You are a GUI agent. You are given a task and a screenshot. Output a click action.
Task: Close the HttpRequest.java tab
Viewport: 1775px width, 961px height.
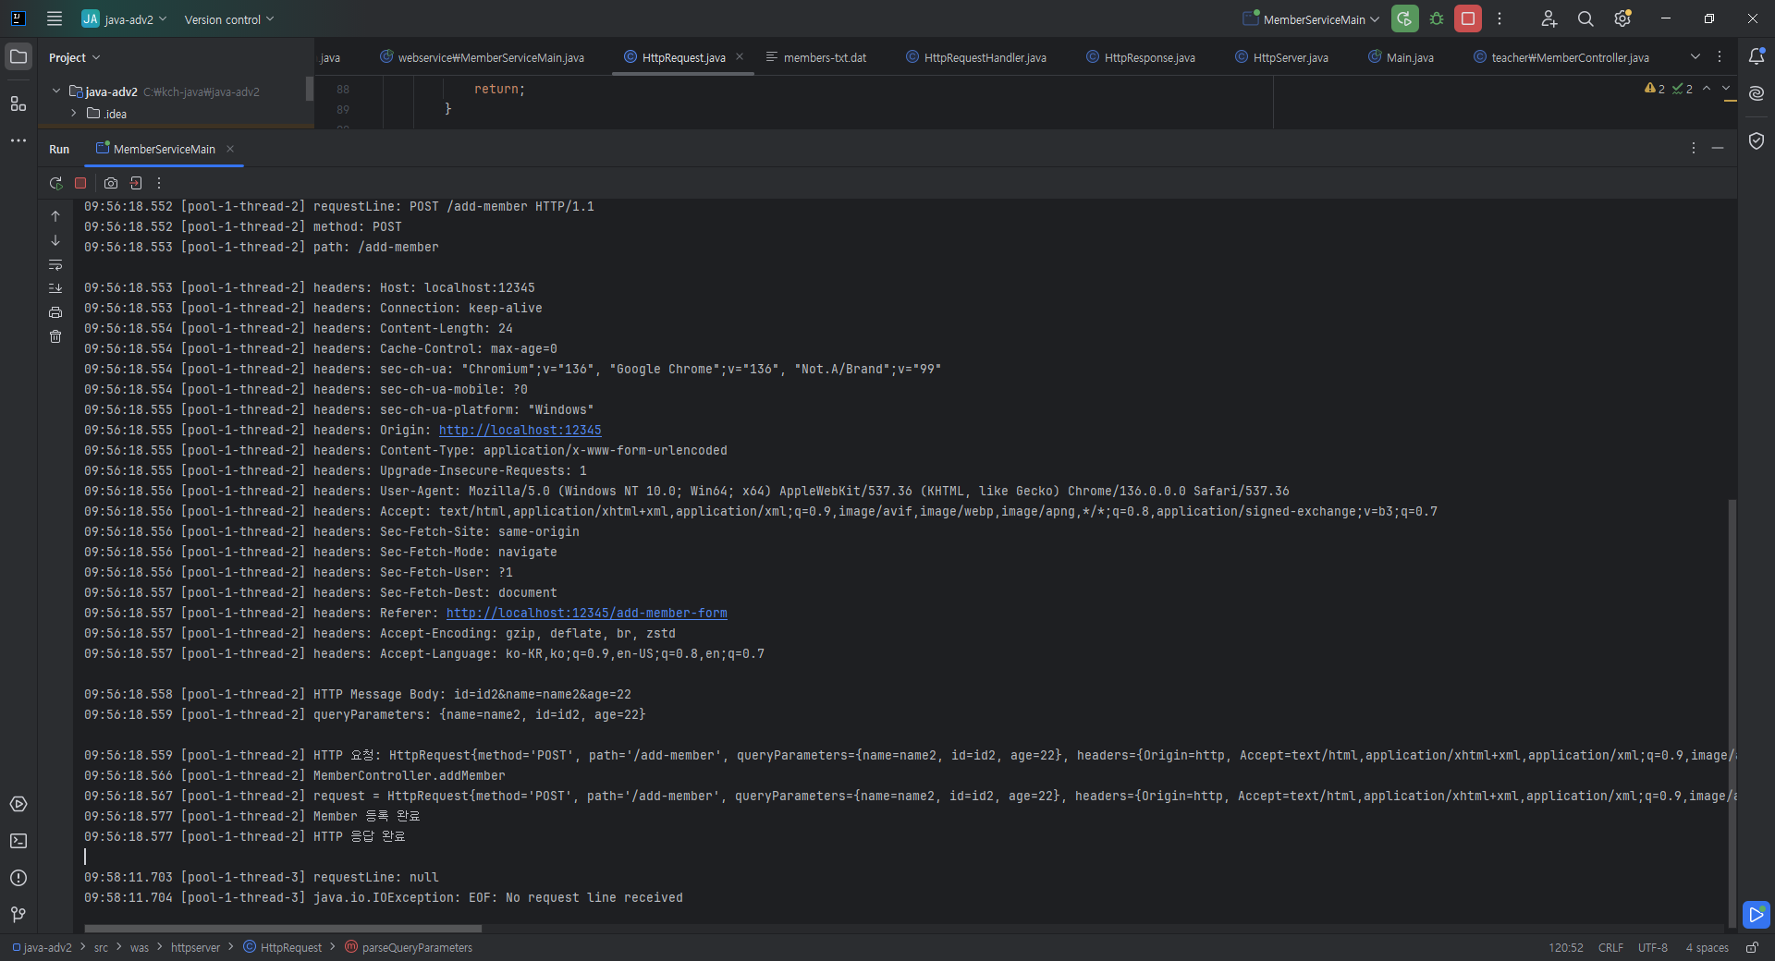[x=740, y=57]
